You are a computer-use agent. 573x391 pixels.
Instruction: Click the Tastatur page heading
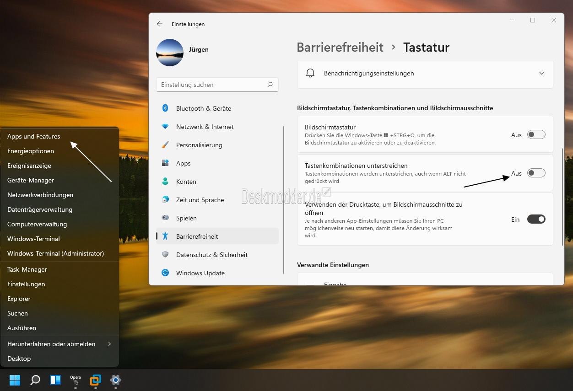pos(426,47)
